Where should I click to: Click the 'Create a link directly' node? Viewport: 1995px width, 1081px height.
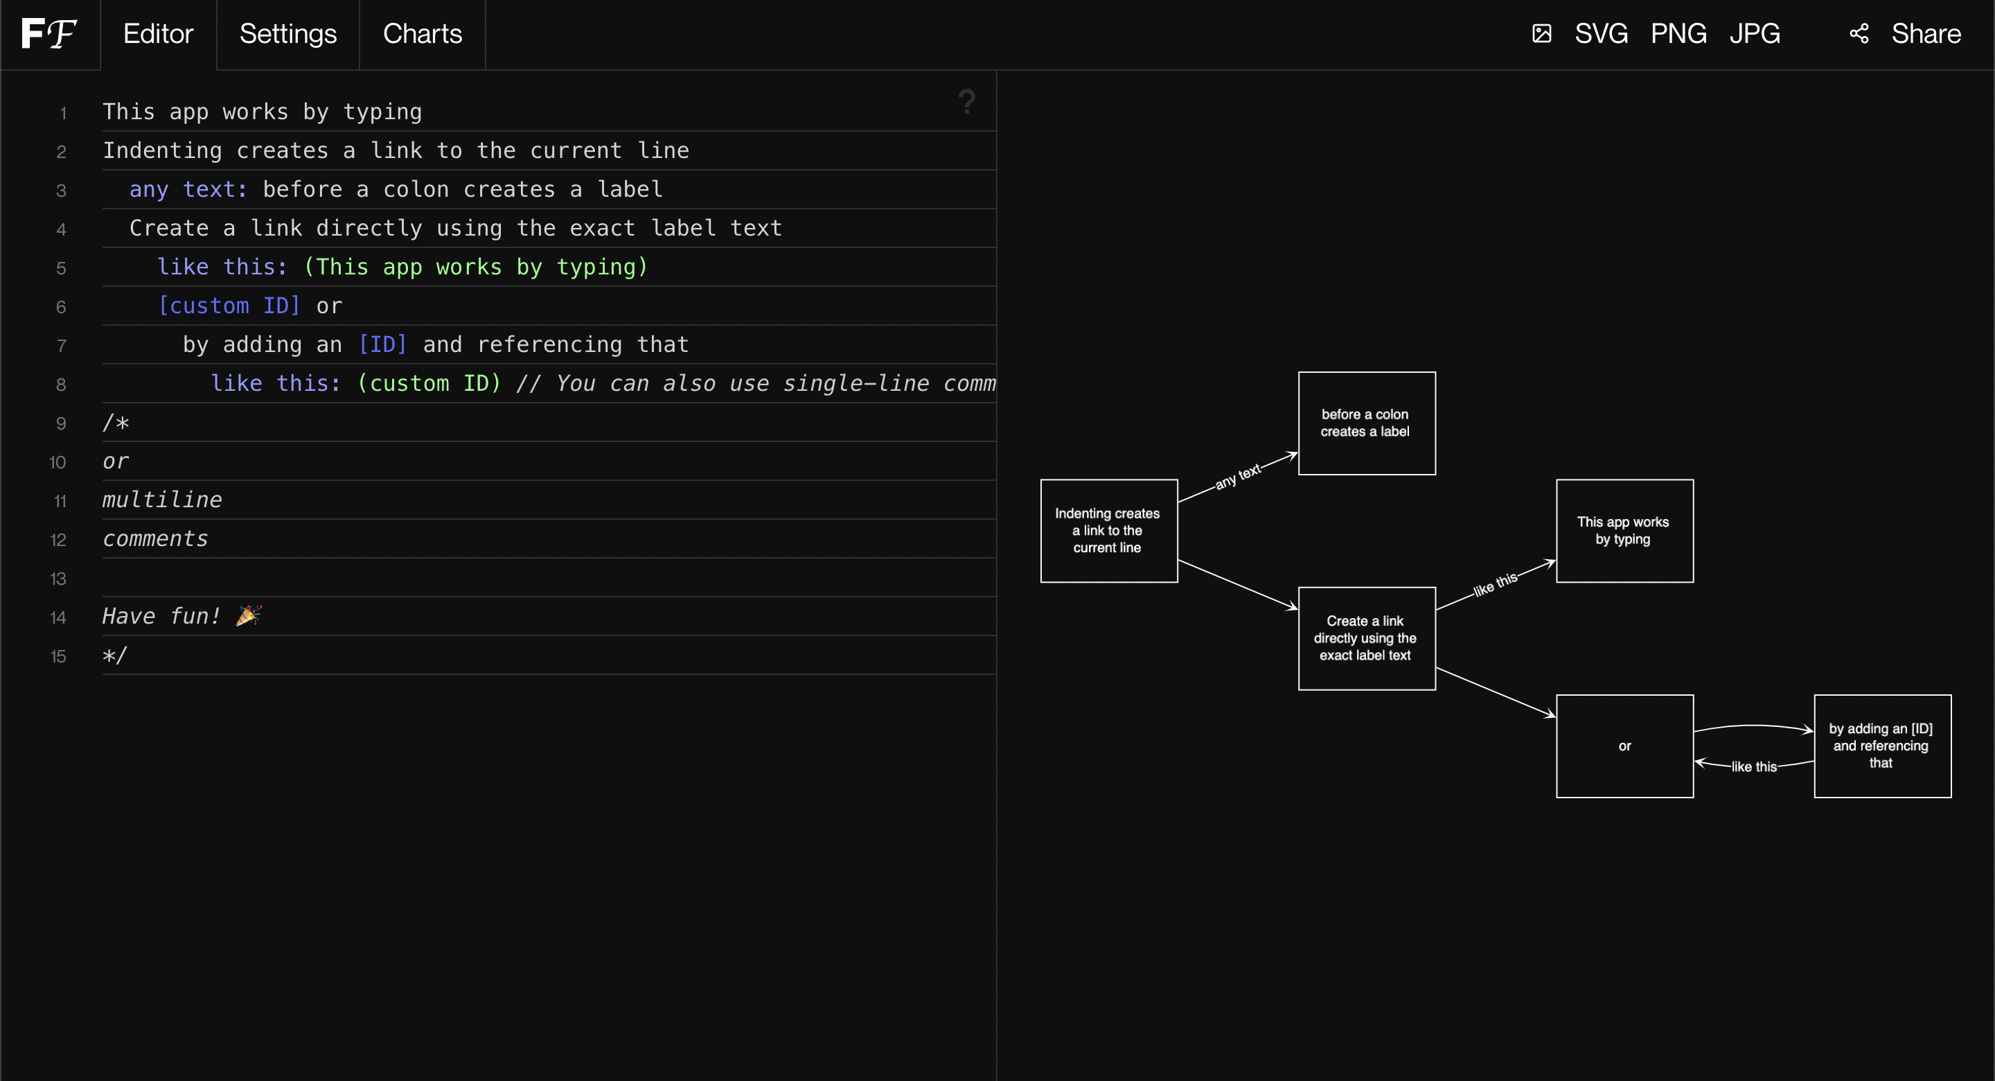pyautogui.click(x=1366, y=638)
